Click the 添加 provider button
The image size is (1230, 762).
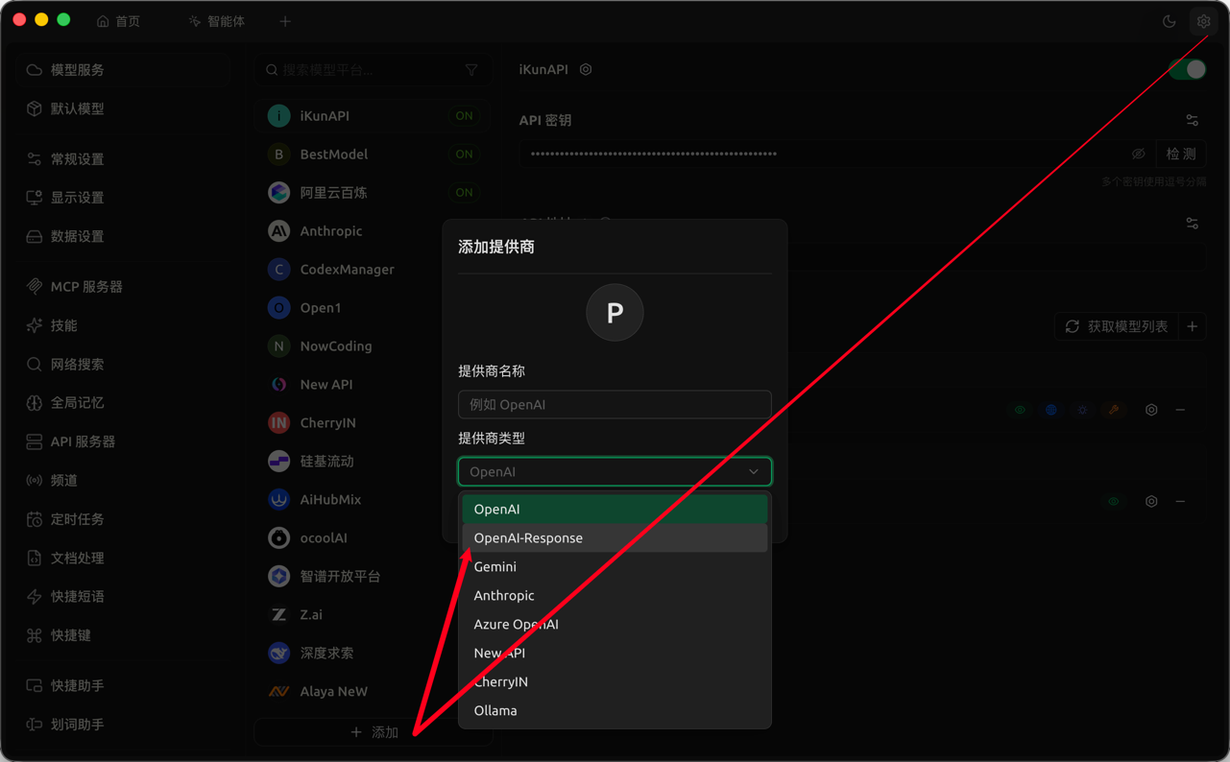374,732
